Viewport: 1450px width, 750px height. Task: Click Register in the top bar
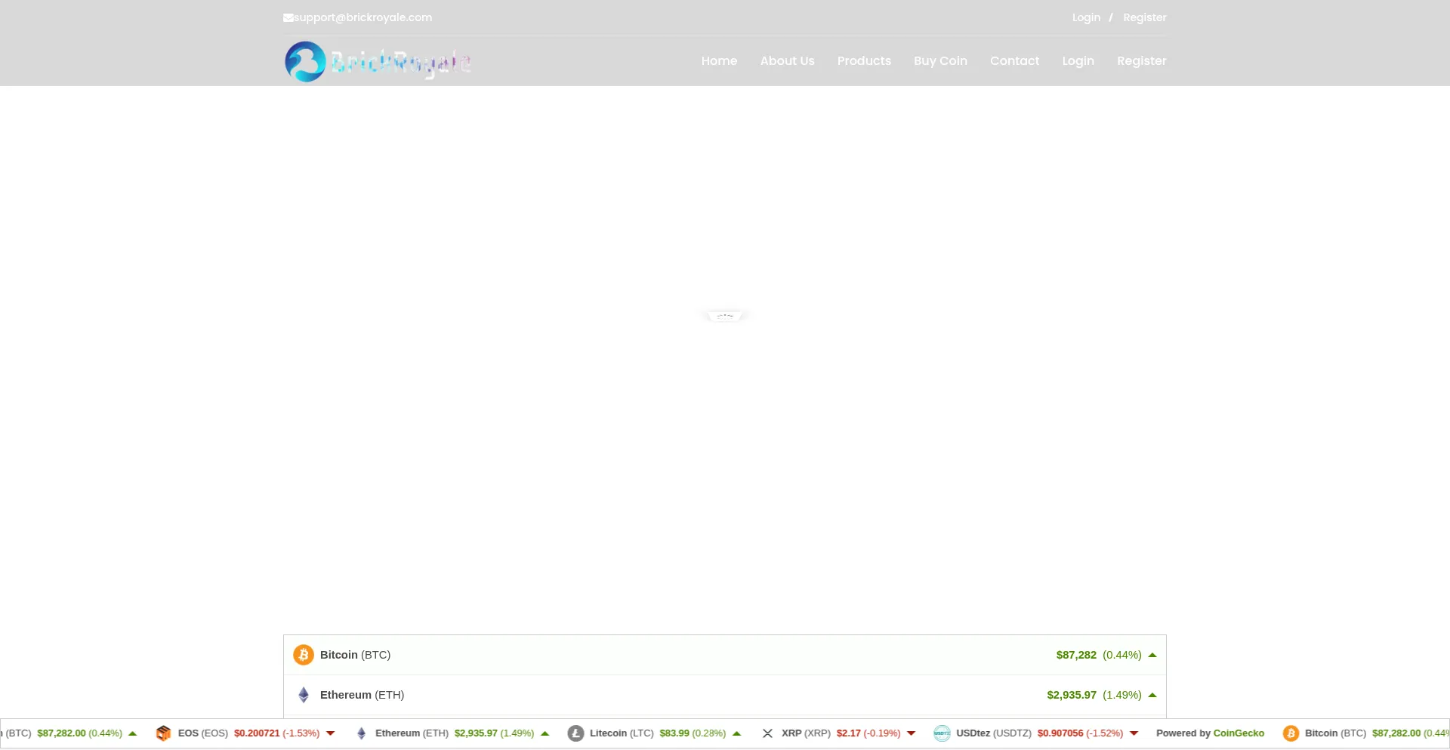1144,18
